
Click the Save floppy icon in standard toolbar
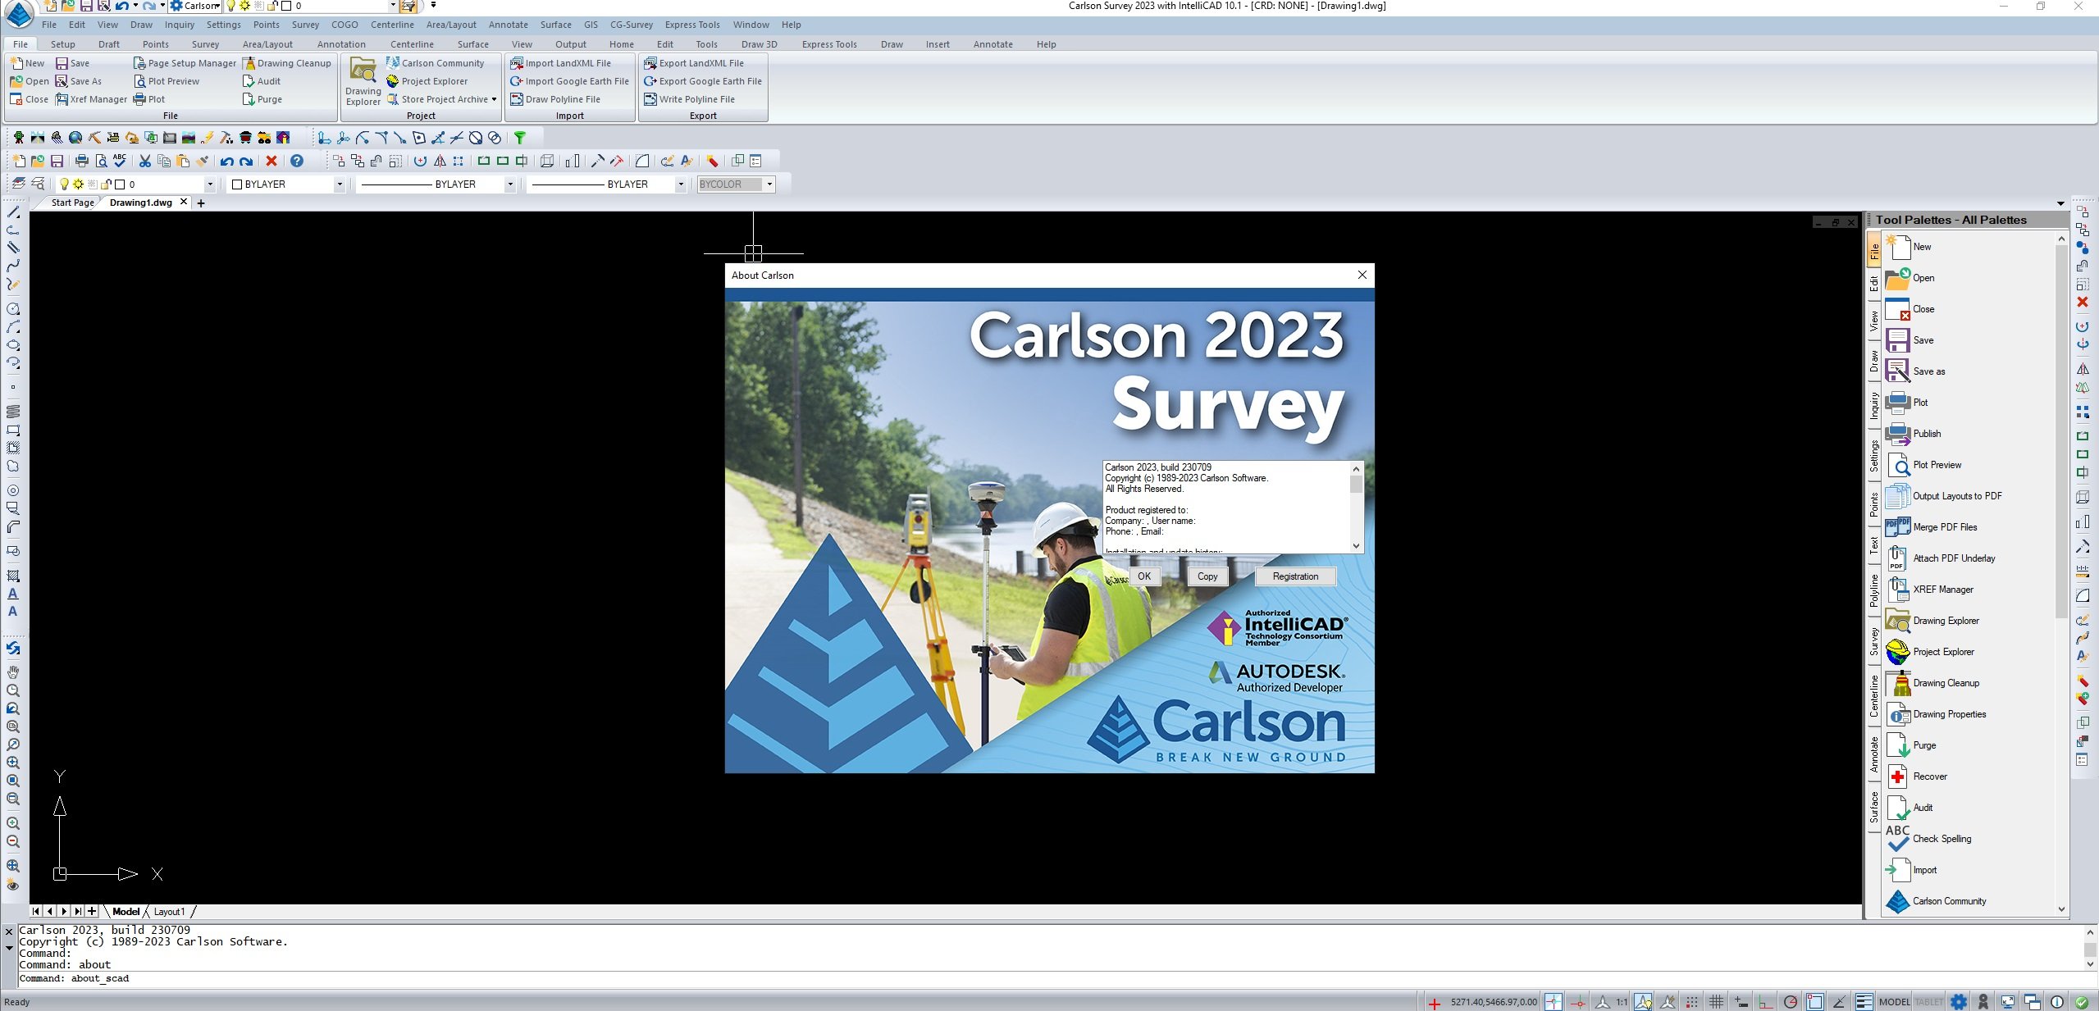click(x=57, y=162)
